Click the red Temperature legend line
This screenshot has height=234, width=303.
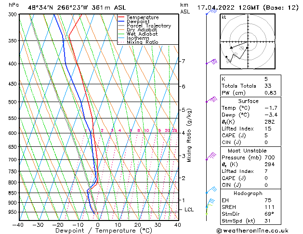coord(121,17)
